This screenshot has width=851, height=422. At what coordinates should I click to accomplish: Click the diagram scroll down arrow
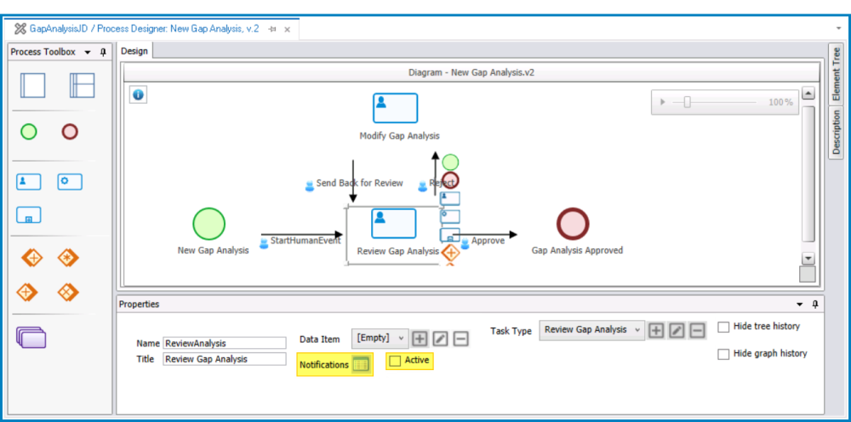pyautogui.click(x=808, y=259)
